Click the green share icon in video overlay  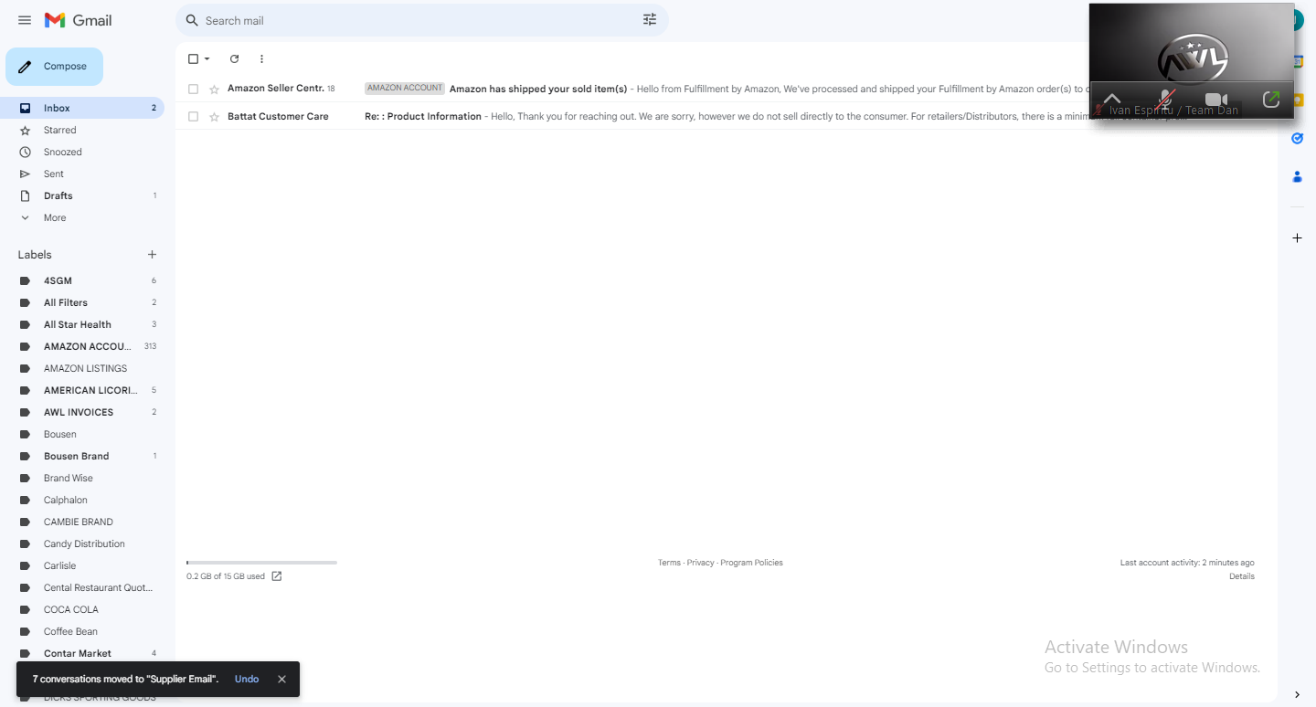1270,99
